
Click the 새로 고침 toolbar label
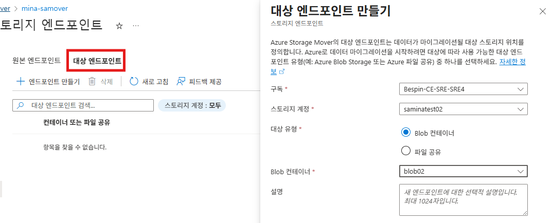pos(155,82)
